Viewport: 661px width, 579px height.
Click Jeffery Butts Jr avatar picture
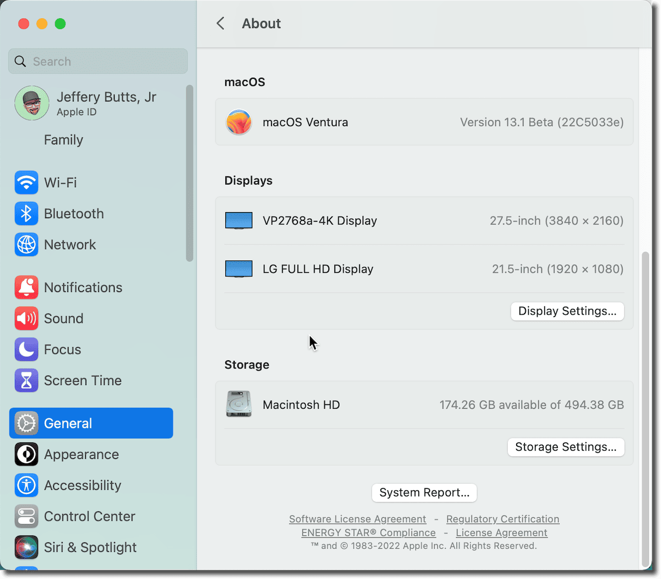pyautogui.click(x=32, y=103)
